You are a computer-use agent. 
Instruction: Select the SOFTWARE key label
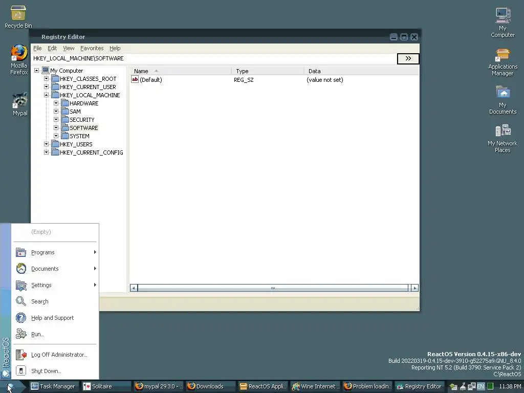point(84,128)
